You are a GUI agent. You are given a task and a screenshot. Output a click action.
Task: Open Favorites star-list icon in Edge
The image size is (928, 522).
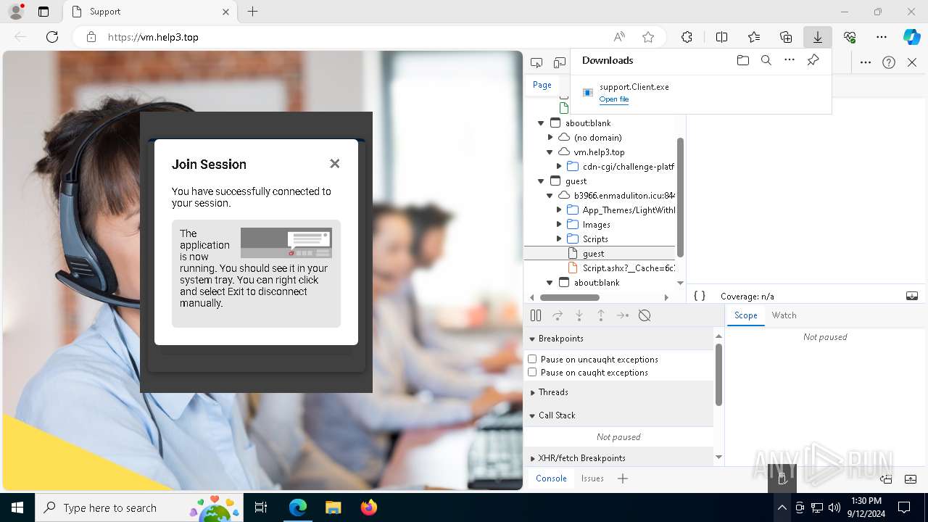[754, 37]
